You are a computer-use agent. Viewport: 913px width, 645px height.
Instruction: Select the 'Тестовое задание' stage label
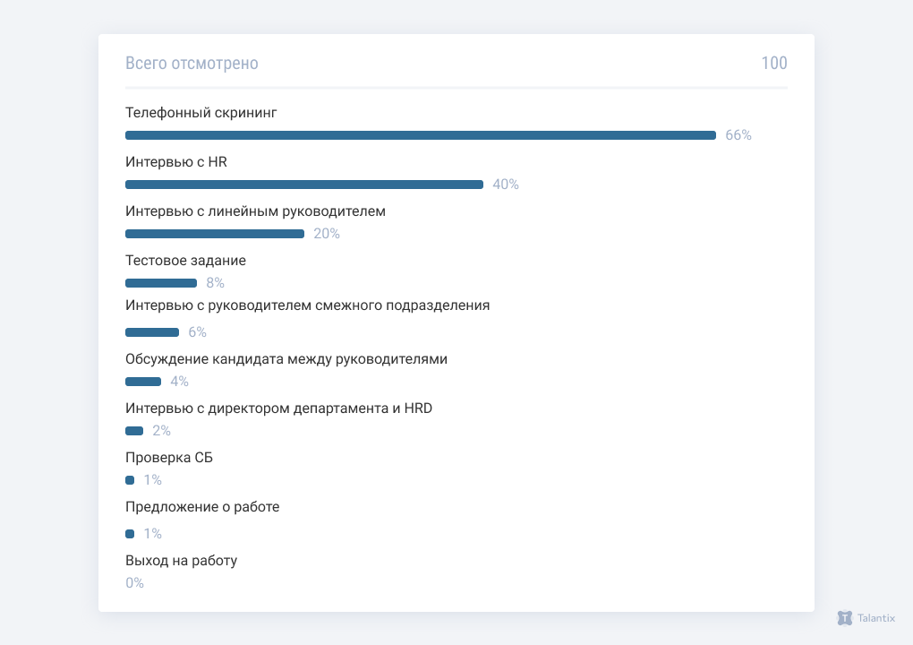pos(185,261)
